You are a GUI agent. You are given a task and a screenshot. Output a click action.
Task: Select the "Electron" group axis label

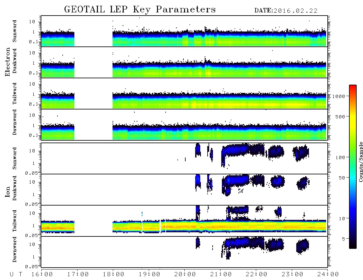tap(8, 62)
